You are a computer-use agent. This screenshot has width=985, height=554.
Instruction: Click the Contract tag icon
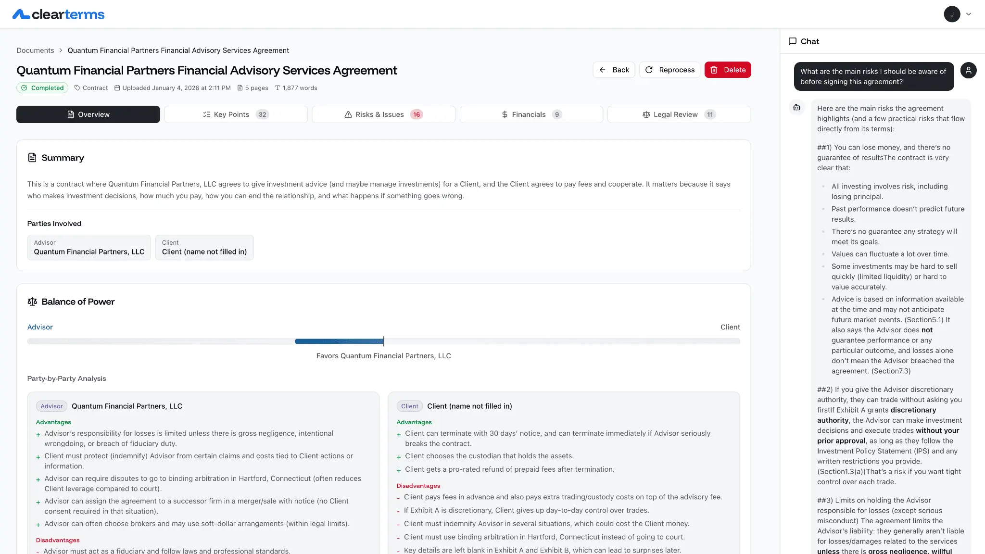click(77, 88)
